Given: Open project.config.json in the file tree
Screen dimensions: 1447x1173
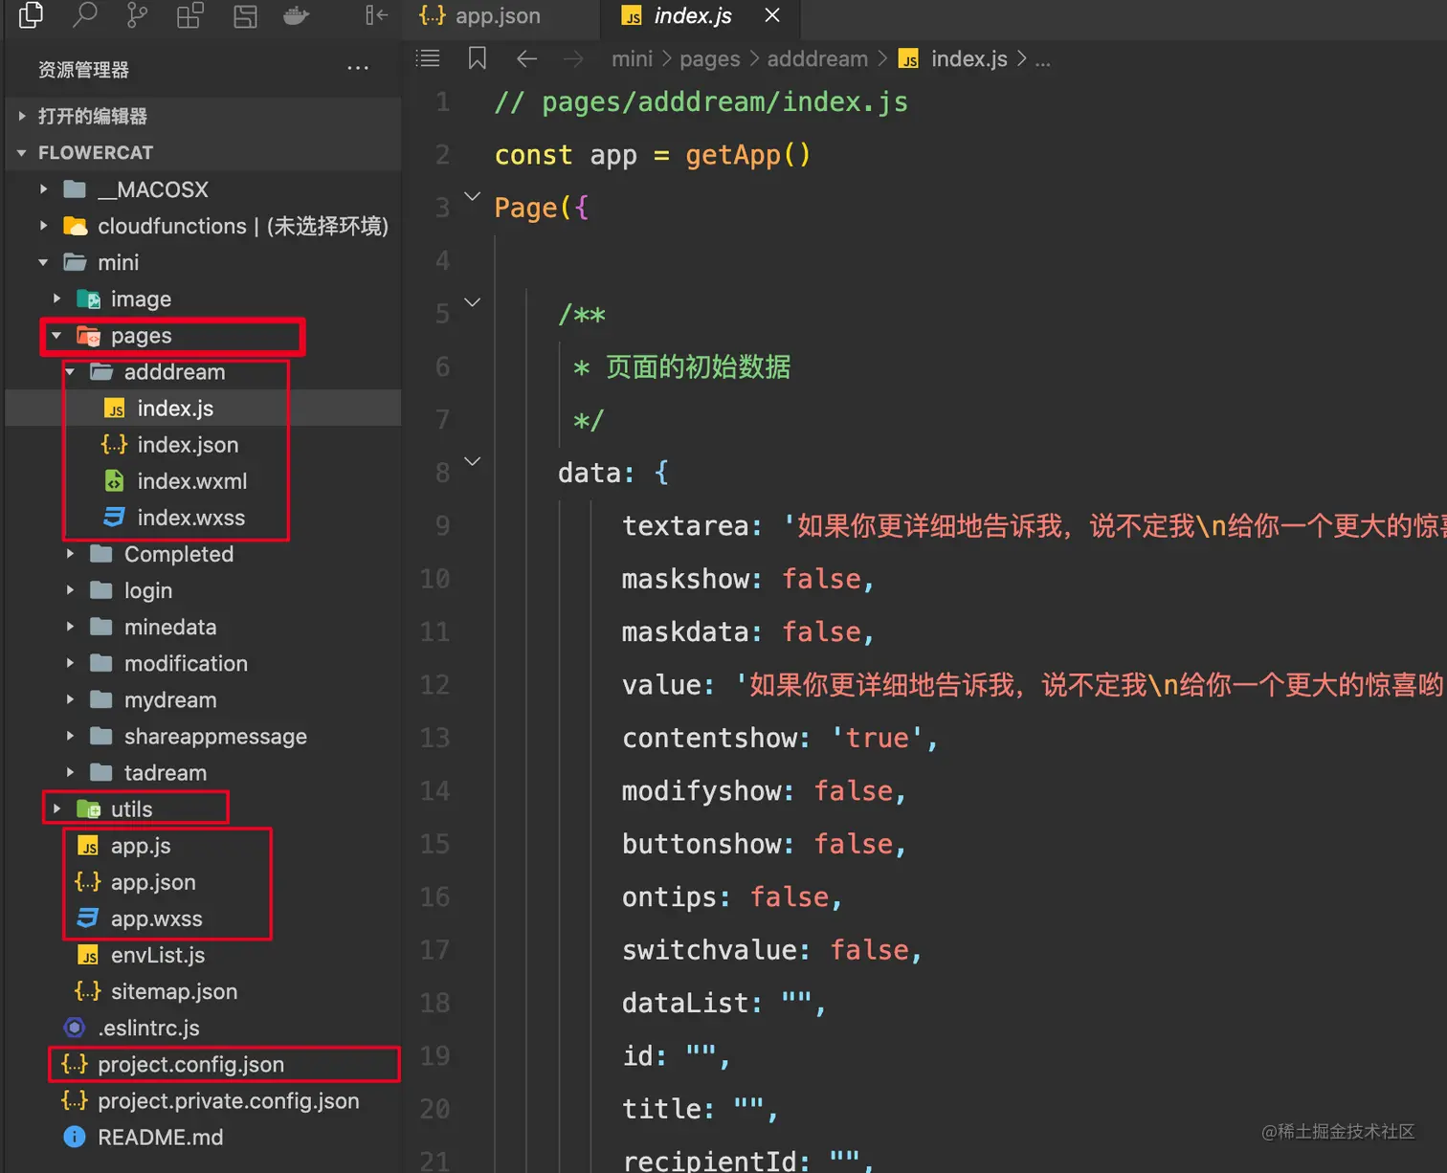Looking at the screenshot, I should coord(203,1064).
